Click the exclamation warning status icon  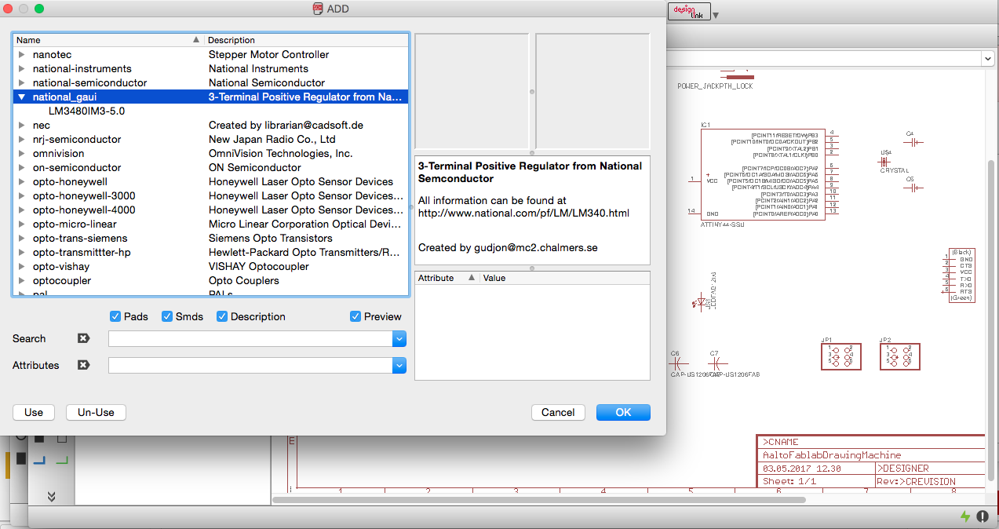[x=983, y=516]
